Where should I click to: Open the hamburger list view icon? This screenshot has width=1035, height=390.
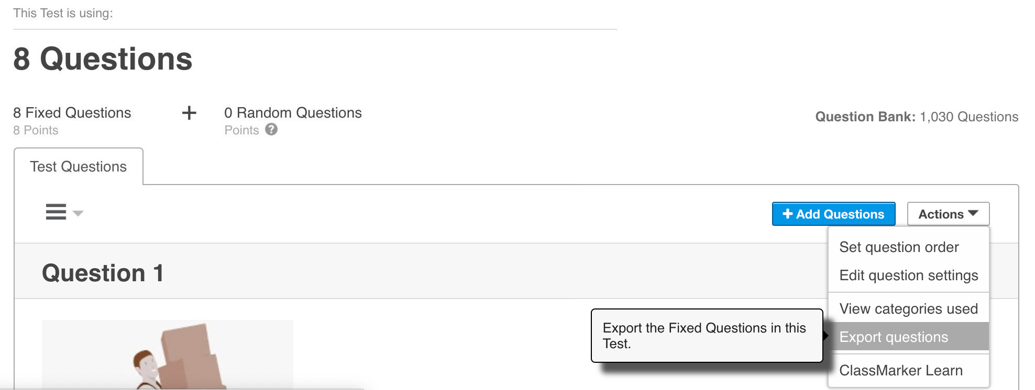click(x=56, y=212)
